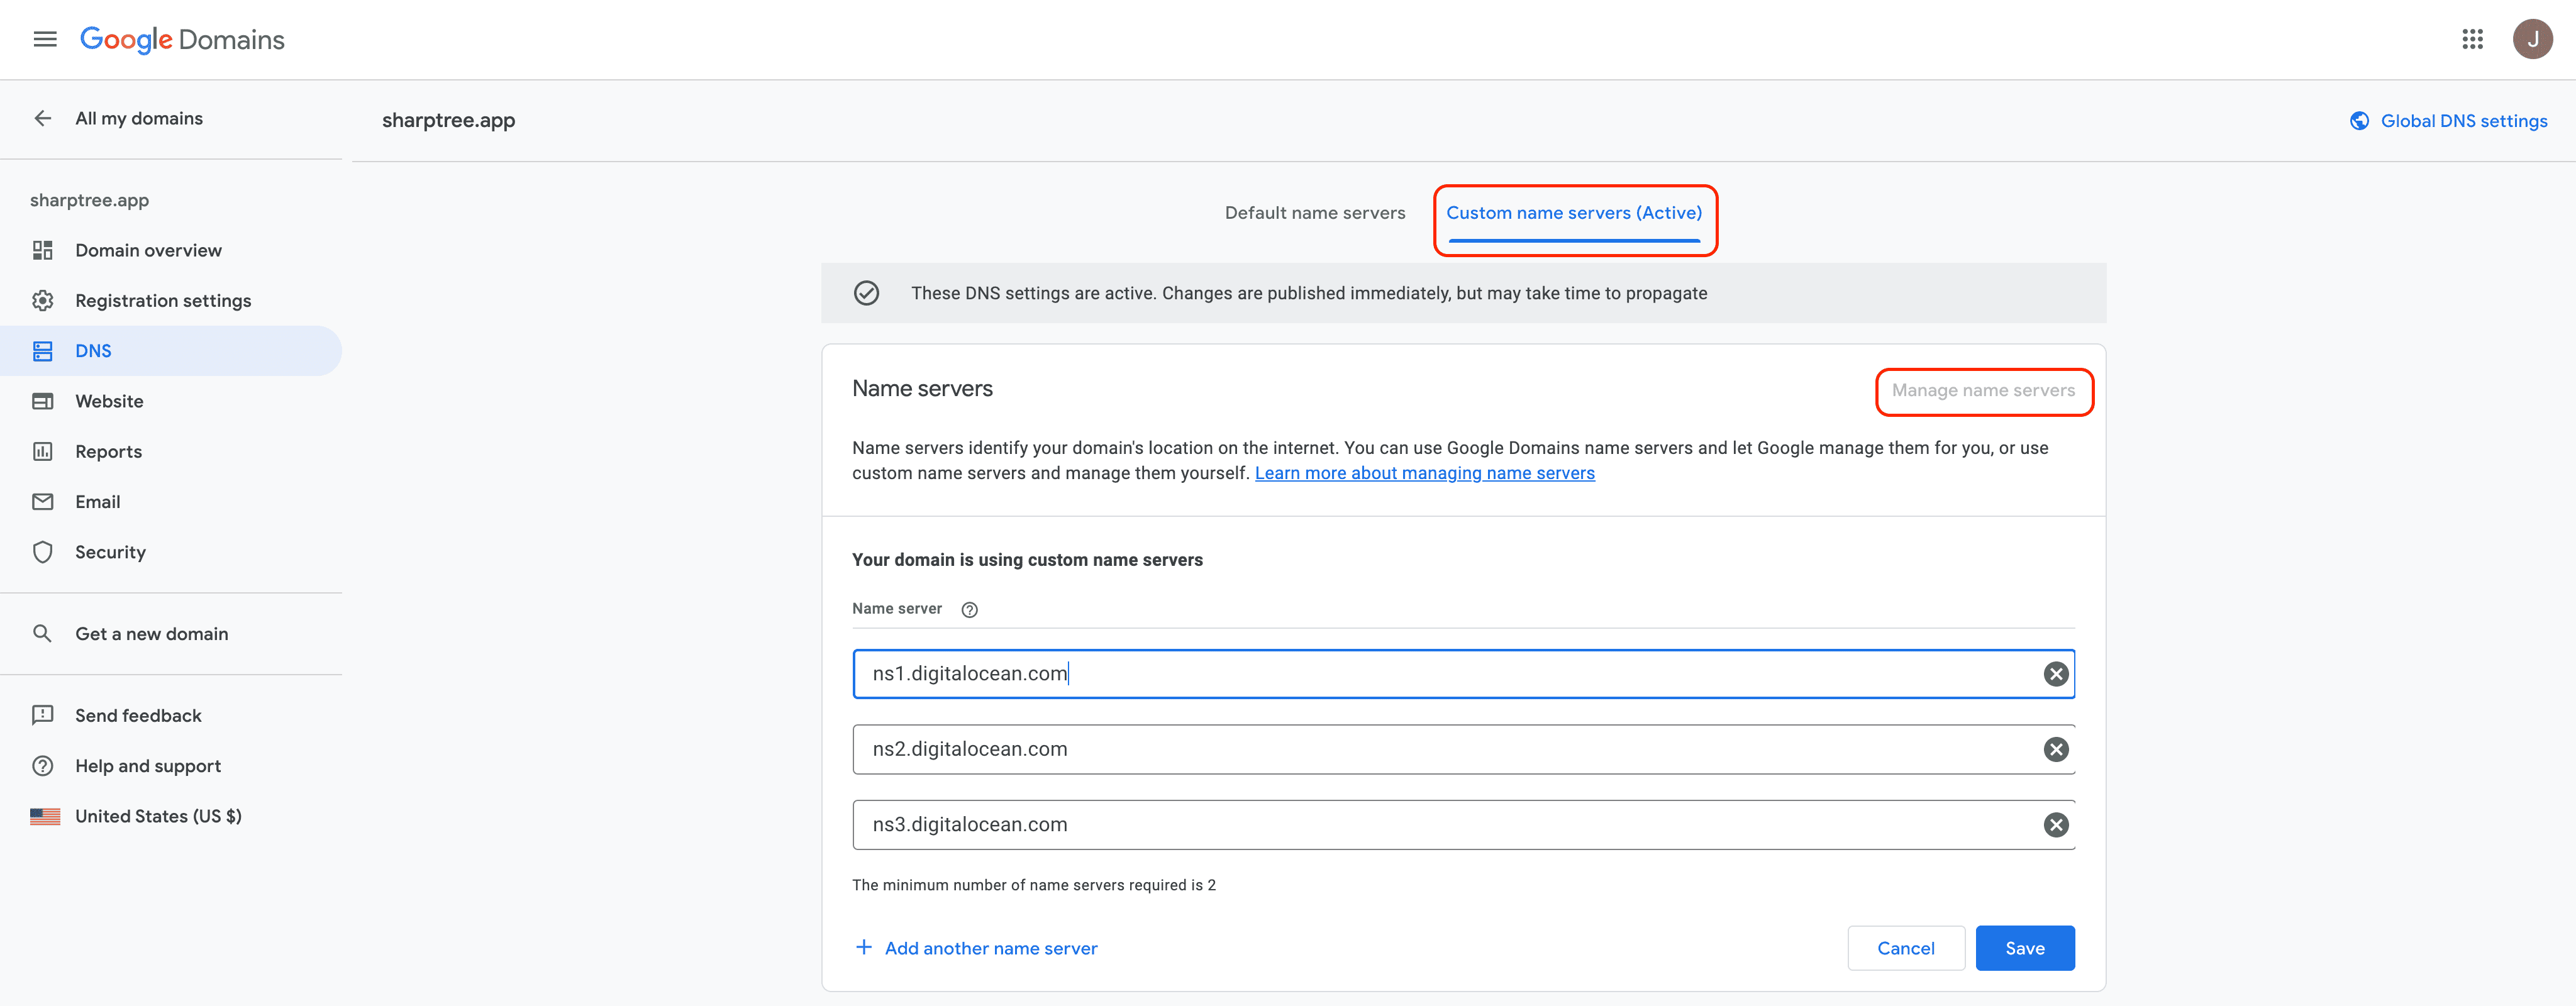Click the DNS server icon

(43, 351)
